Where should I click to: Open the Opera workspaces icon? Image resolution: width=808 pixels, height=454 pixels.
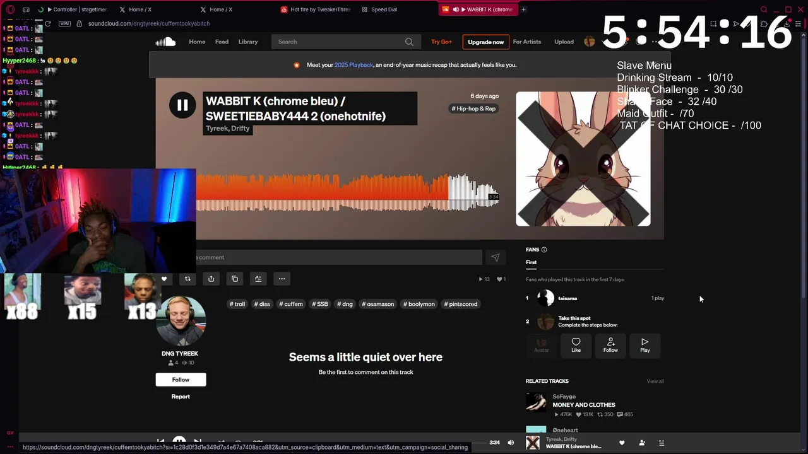tap(26, 9)
